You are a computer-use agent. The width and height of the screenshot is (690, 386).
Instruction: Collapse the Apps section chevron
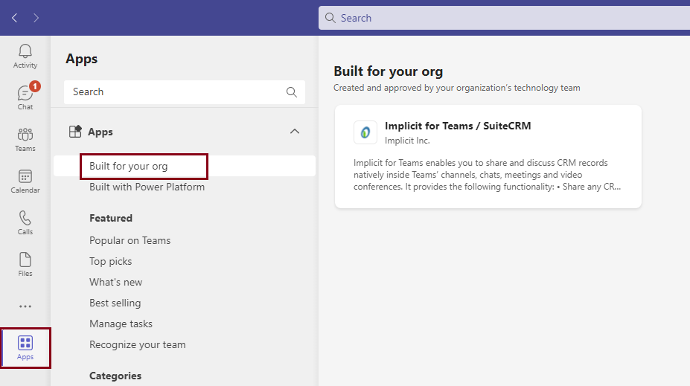[x=295, y=132]
